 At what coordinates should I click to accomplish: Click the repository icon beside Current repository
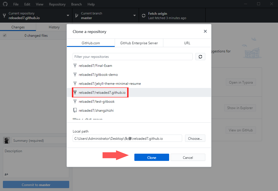click(x=4, y=16)
